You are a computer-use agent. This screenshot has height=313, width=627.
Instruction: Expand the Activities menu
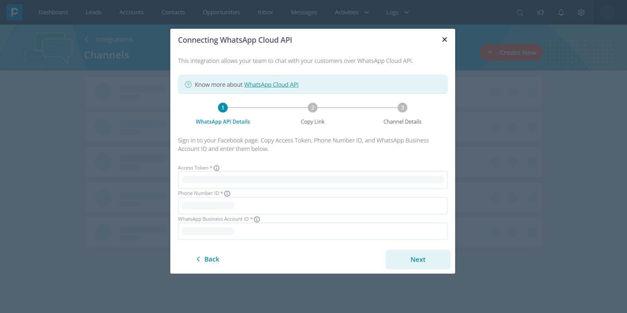pos(352,12)
